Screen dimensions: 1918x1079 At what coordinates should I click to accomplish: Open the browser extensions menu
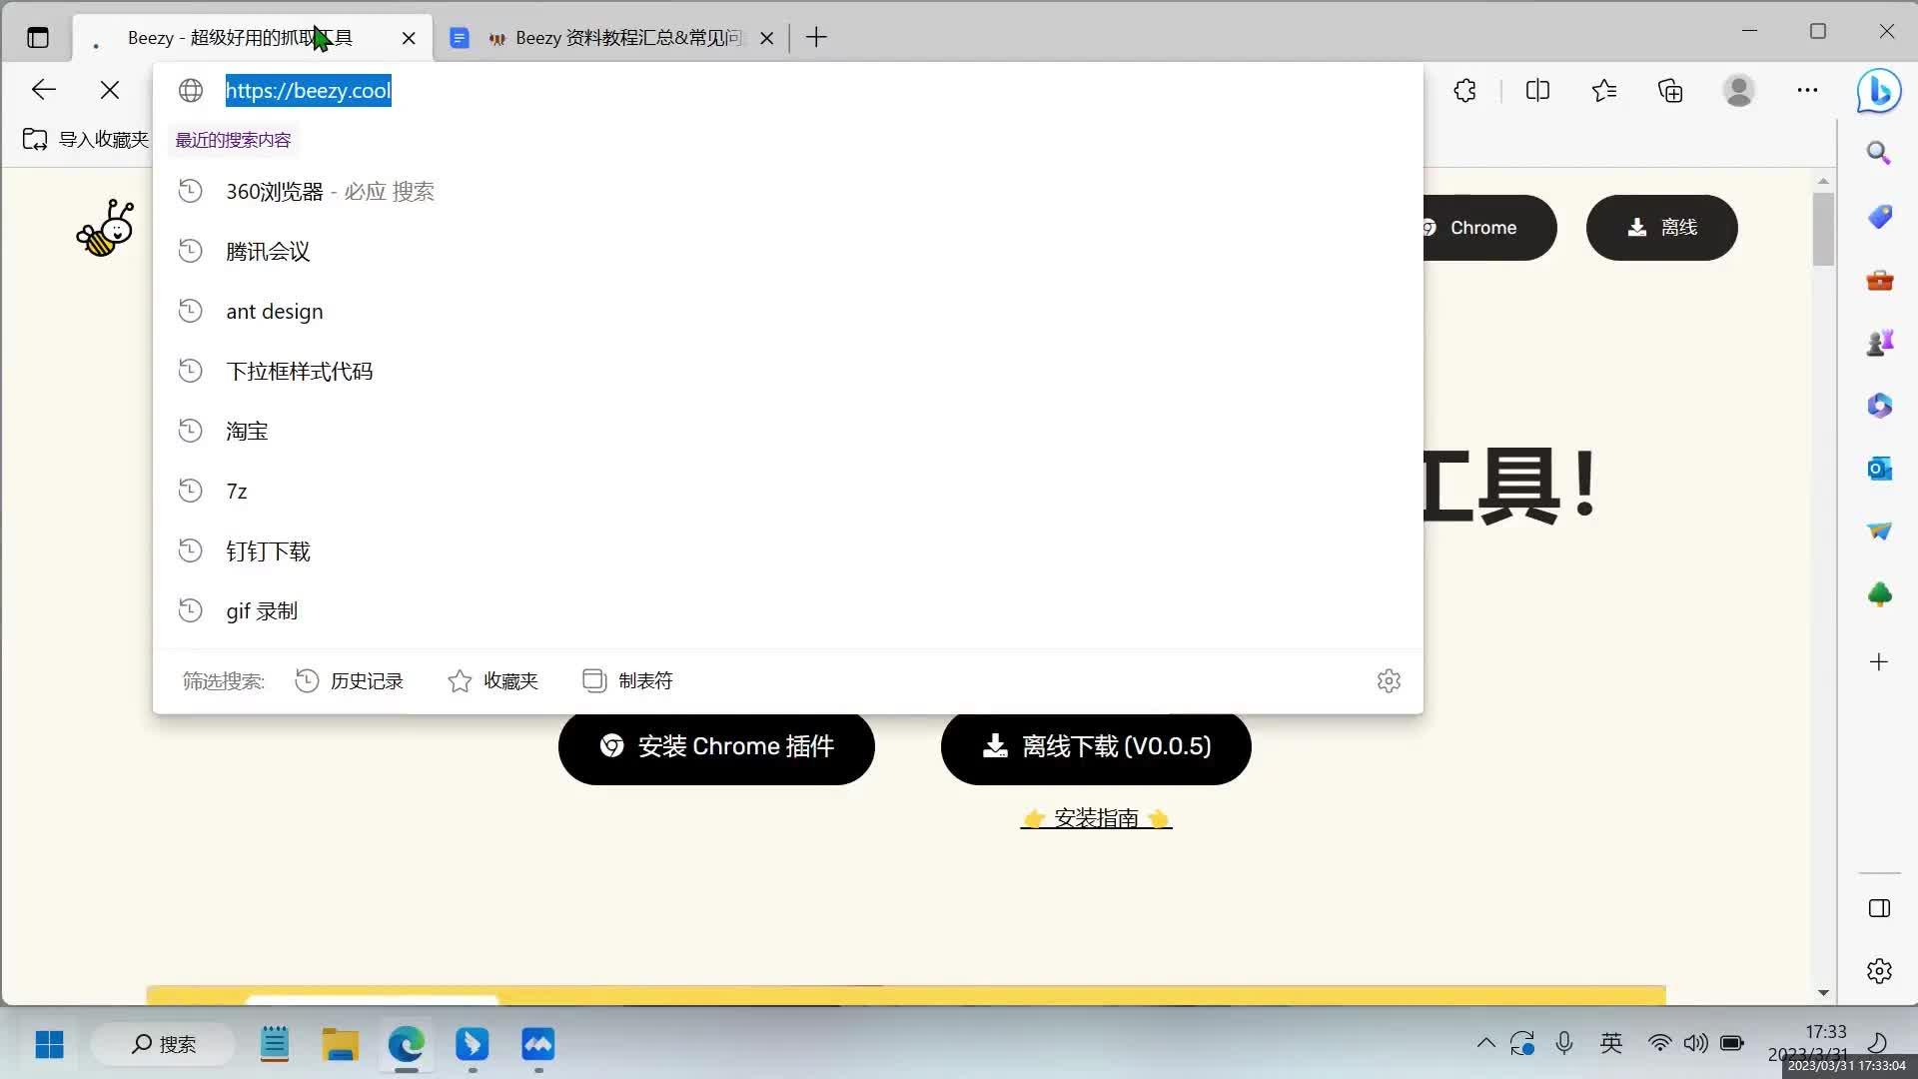click(1464, 90)
